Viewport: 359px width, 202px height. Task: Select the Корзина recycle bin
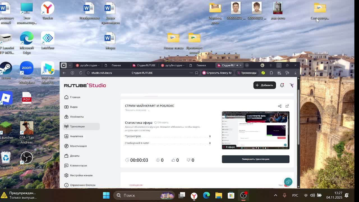tap(6, 160)
